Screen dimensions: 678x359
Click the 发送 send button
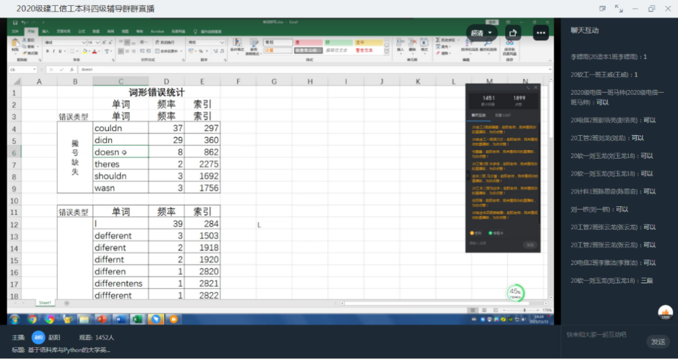point(658,341)
